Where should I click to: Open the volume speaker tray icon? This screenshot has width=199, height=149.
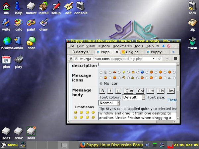coord(147,145)
